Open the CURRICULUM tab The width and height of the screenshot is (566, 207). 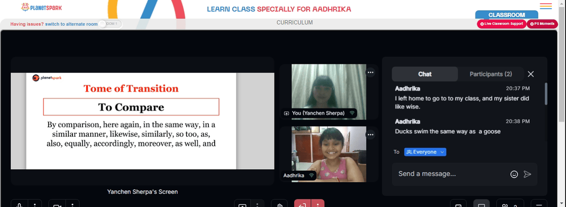(294, 23)
